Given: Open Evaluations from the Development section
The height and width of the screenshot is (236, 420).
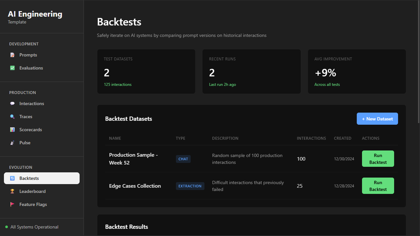Looking at the screenshot, I should click(x=12, y=68).
